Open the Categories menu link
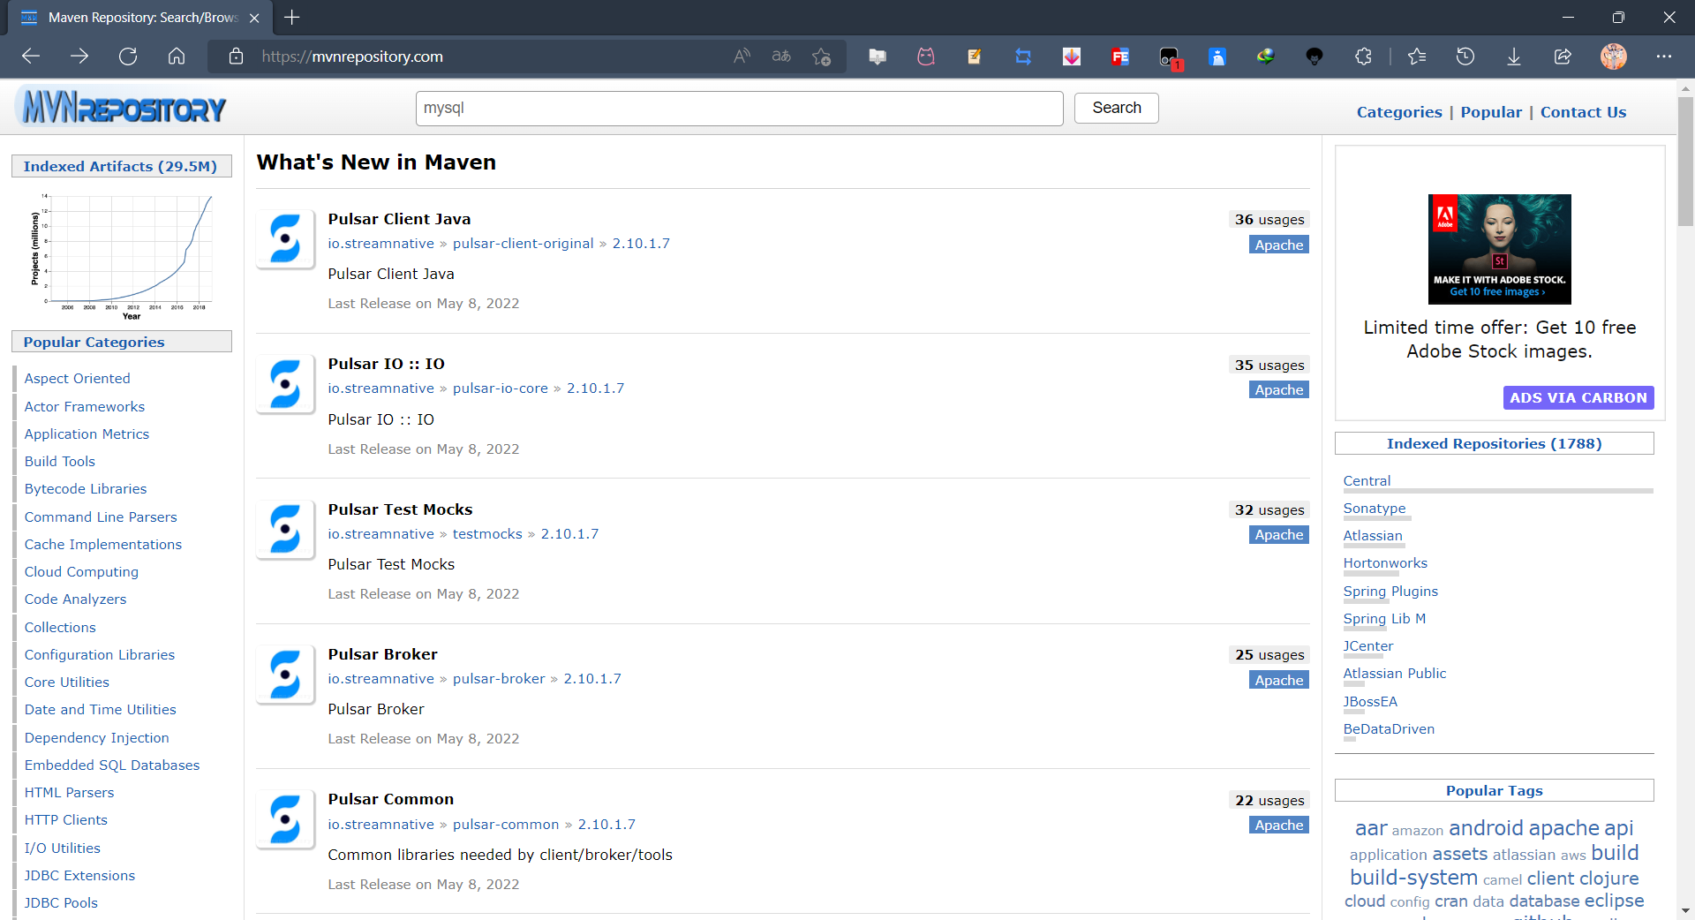 (1399, 112)
